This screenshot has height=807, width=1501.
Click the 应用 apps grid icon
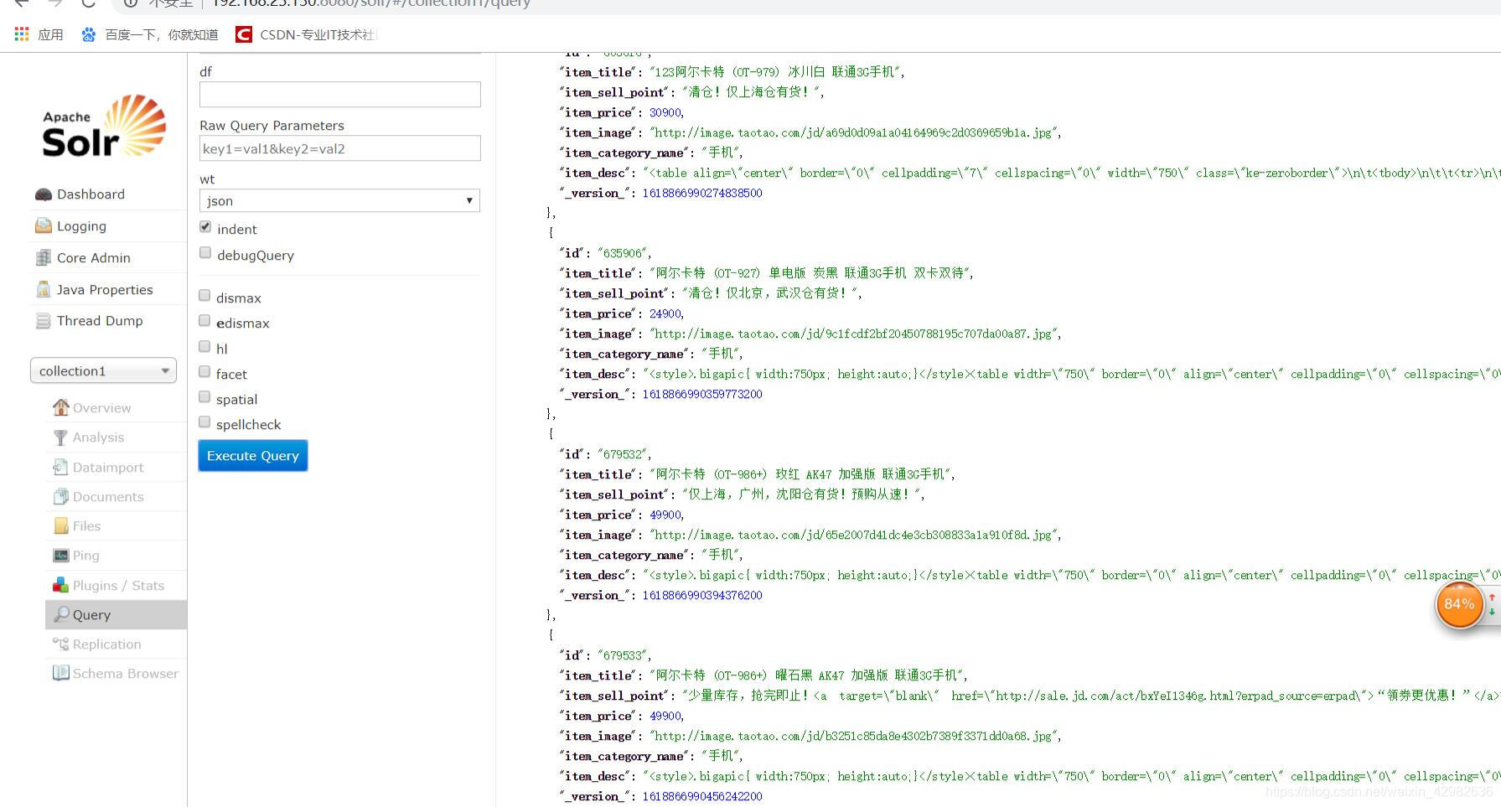coord(22,34)
